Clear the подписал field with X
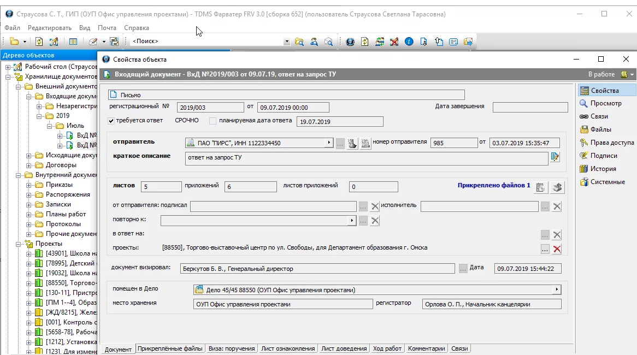The image size is (637, 355). coord(375,206)
